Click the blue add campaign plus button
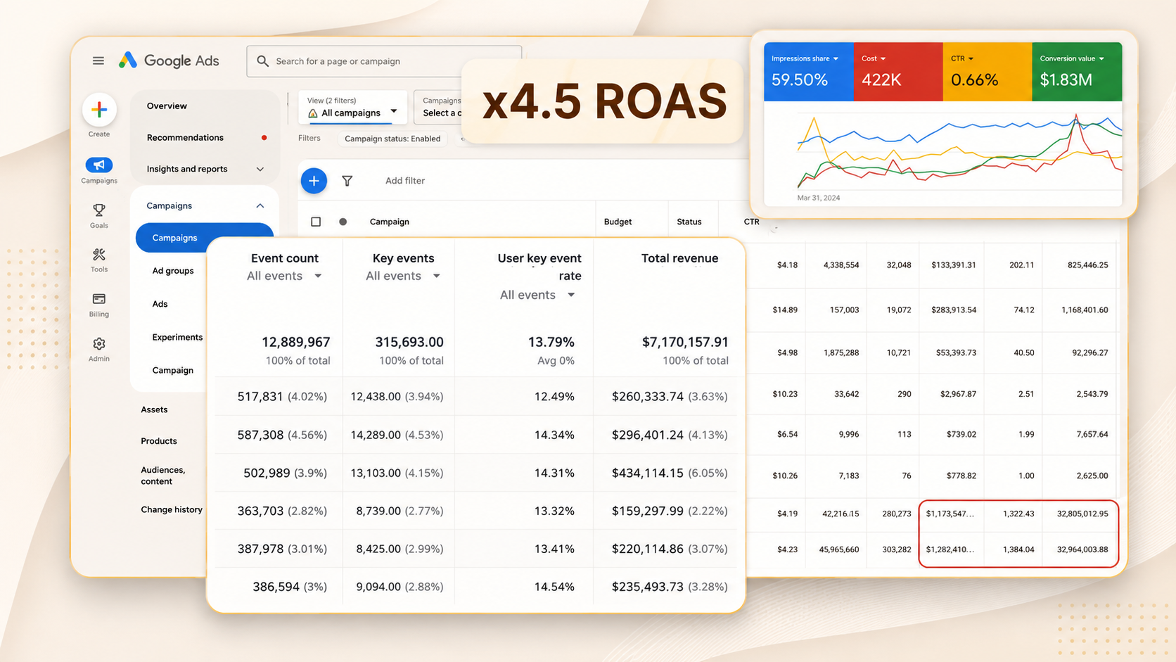The width and height of the screenshot is (1176, 662). pyautogui.click(x=314, y=181)
